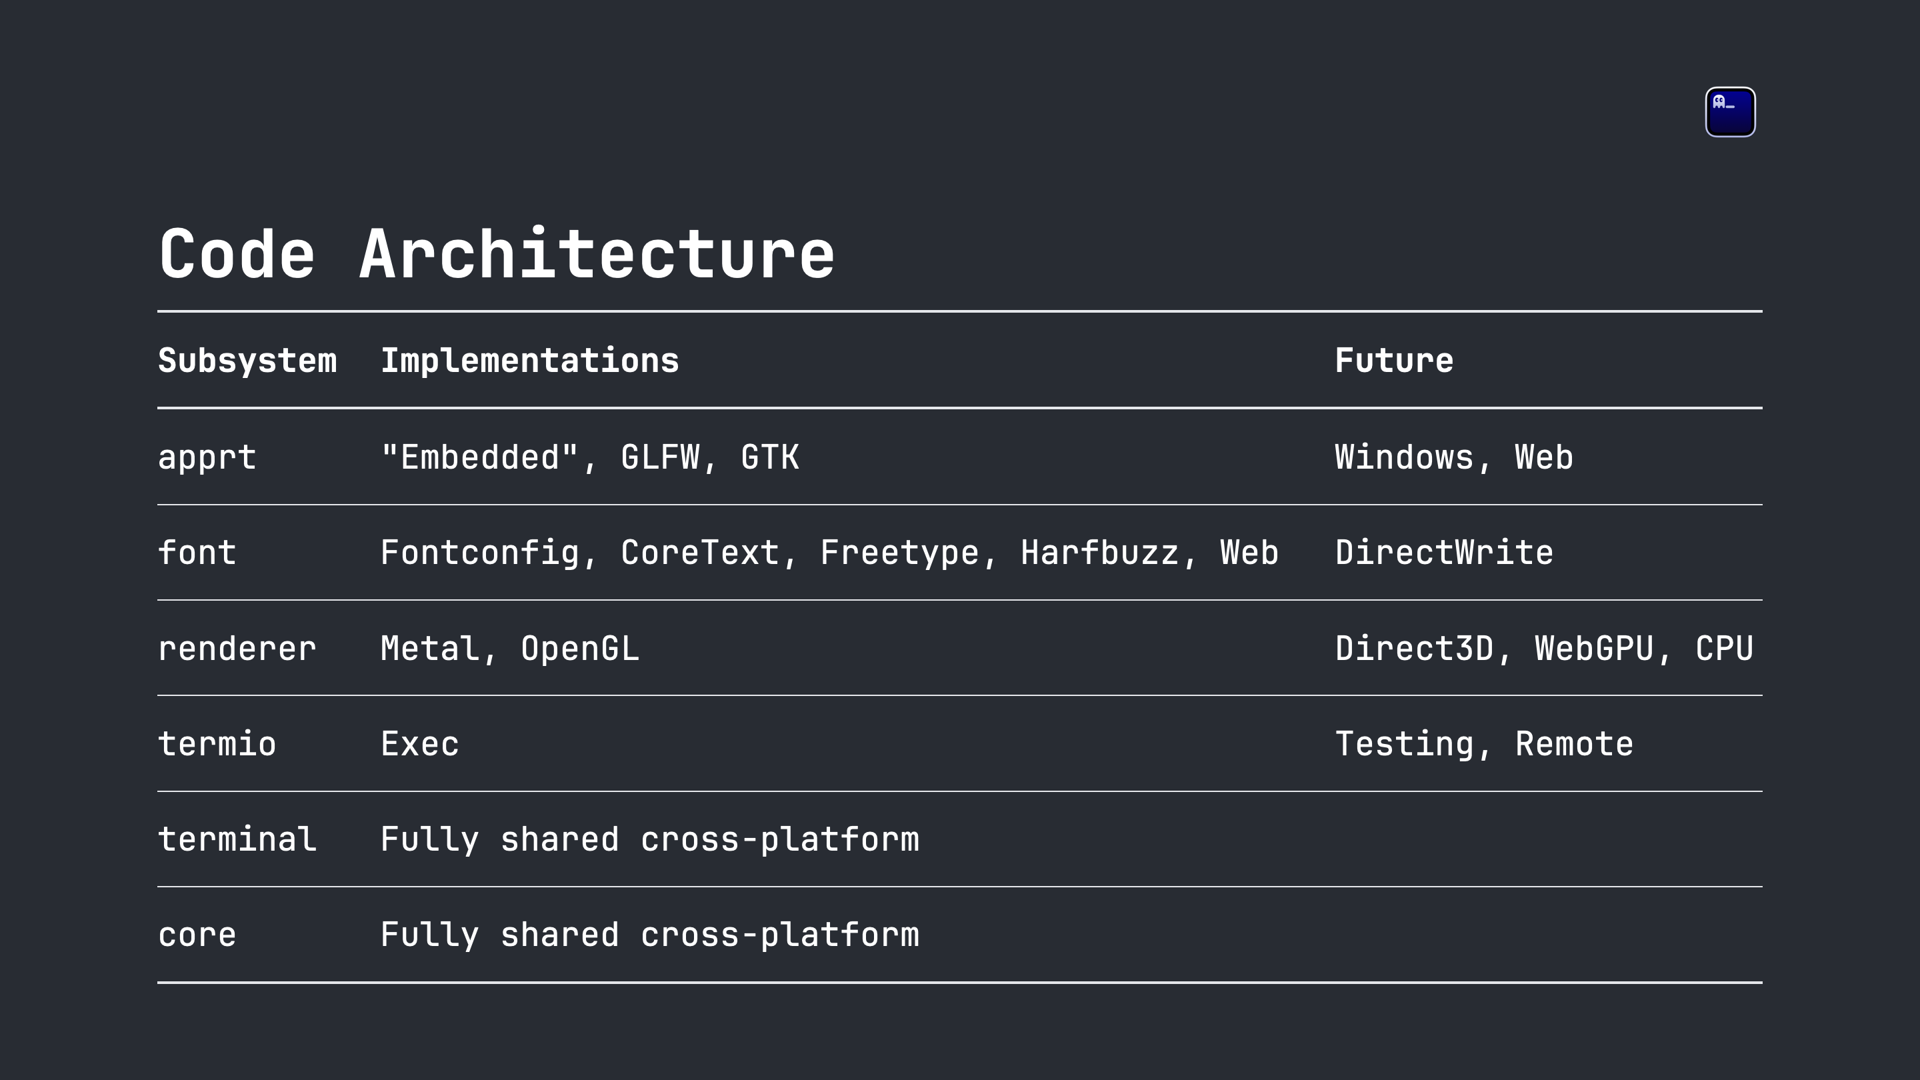Select the renderer subsystem row label
This screenshot has height=1080, width=1920.
pos(237,649)
